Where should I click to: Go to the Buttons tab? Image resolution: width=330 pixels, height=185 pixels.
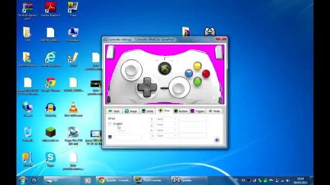pyautogui.click(x=180, y=111)
